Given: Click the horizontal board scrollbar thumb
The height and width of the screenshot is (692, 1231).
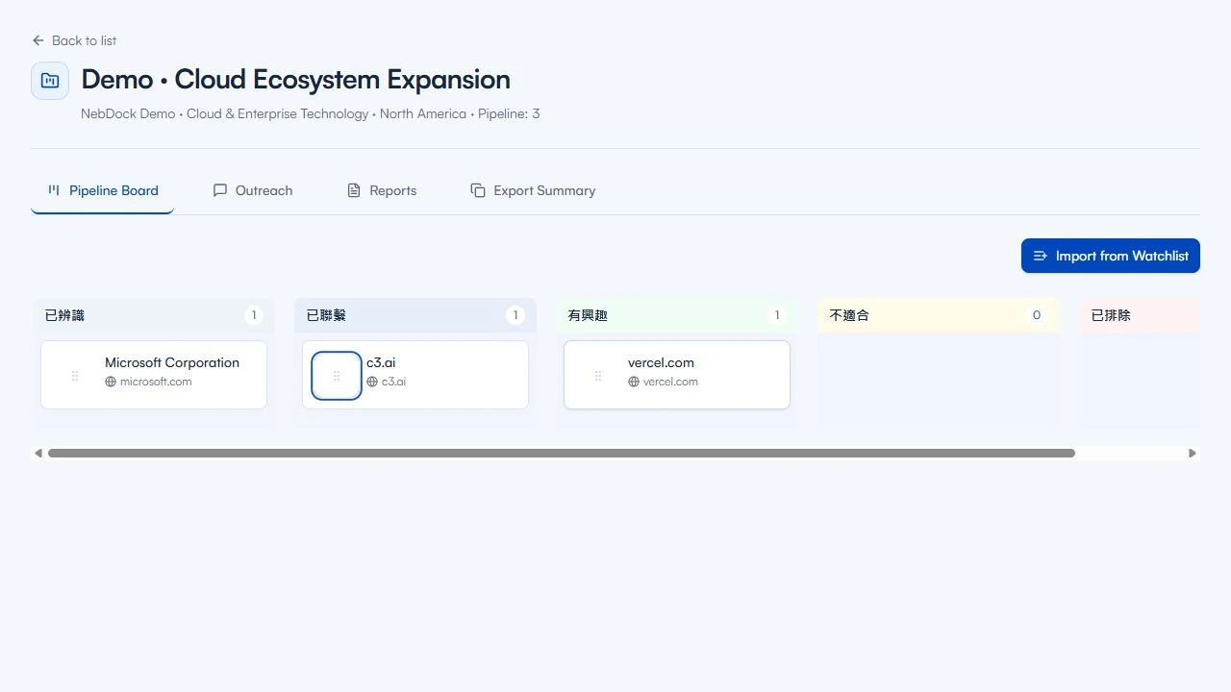Looking at the screenshot, I should click(x=562, y=453).
